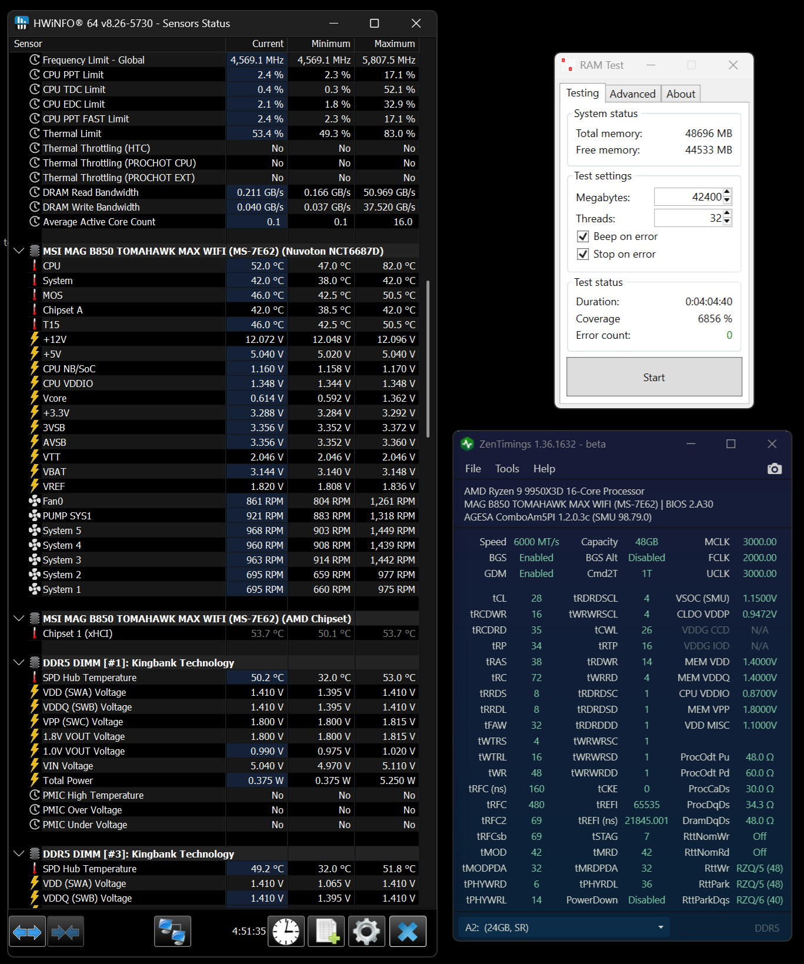Click the VSOC (SMU) 1.1500V value

pyautogui.click(x=760, y=598)
